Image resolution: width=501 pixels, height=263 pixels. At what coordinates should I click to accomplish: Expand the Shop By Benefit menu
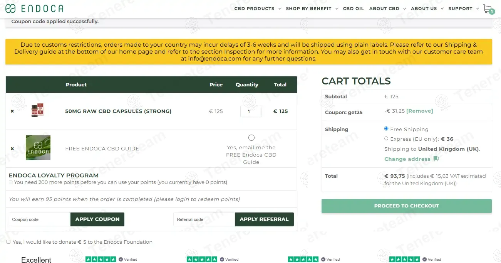312,8
